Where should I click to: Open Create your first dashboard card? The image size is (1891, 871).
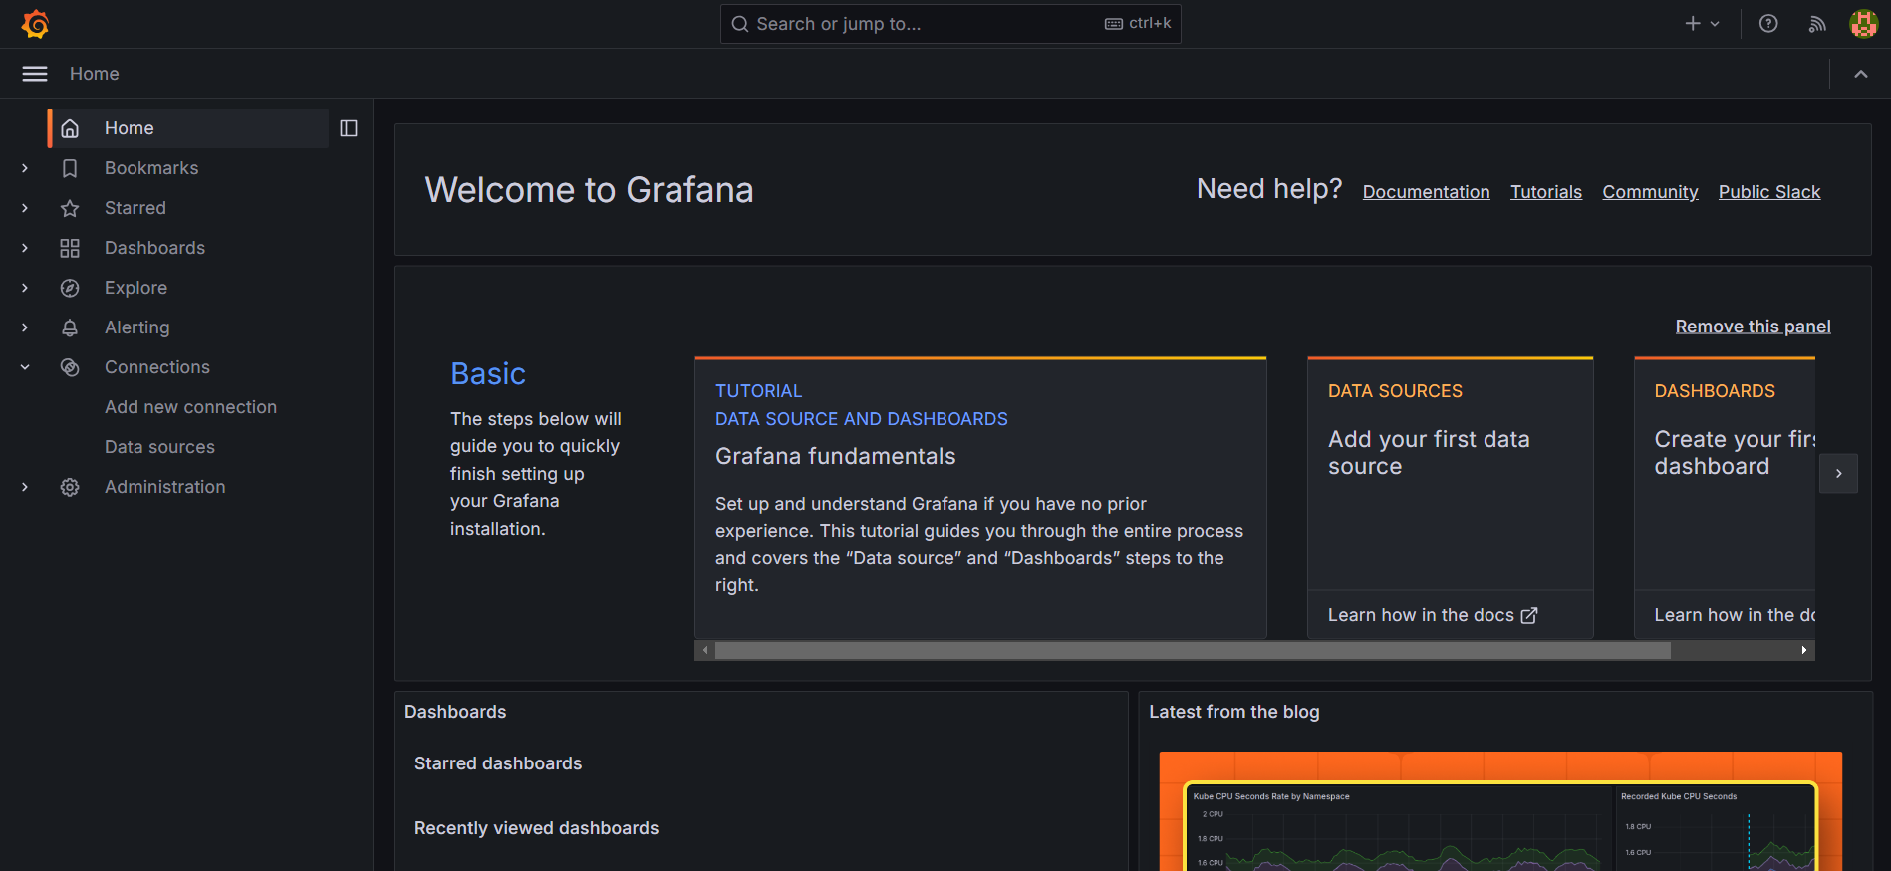point(1725,498)
